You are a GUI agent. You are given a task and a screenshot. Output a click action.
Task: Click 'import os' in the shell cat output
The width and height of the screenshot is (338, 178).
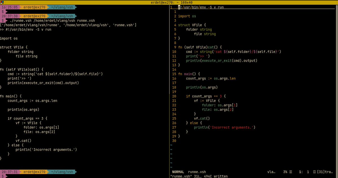[9, 38]
